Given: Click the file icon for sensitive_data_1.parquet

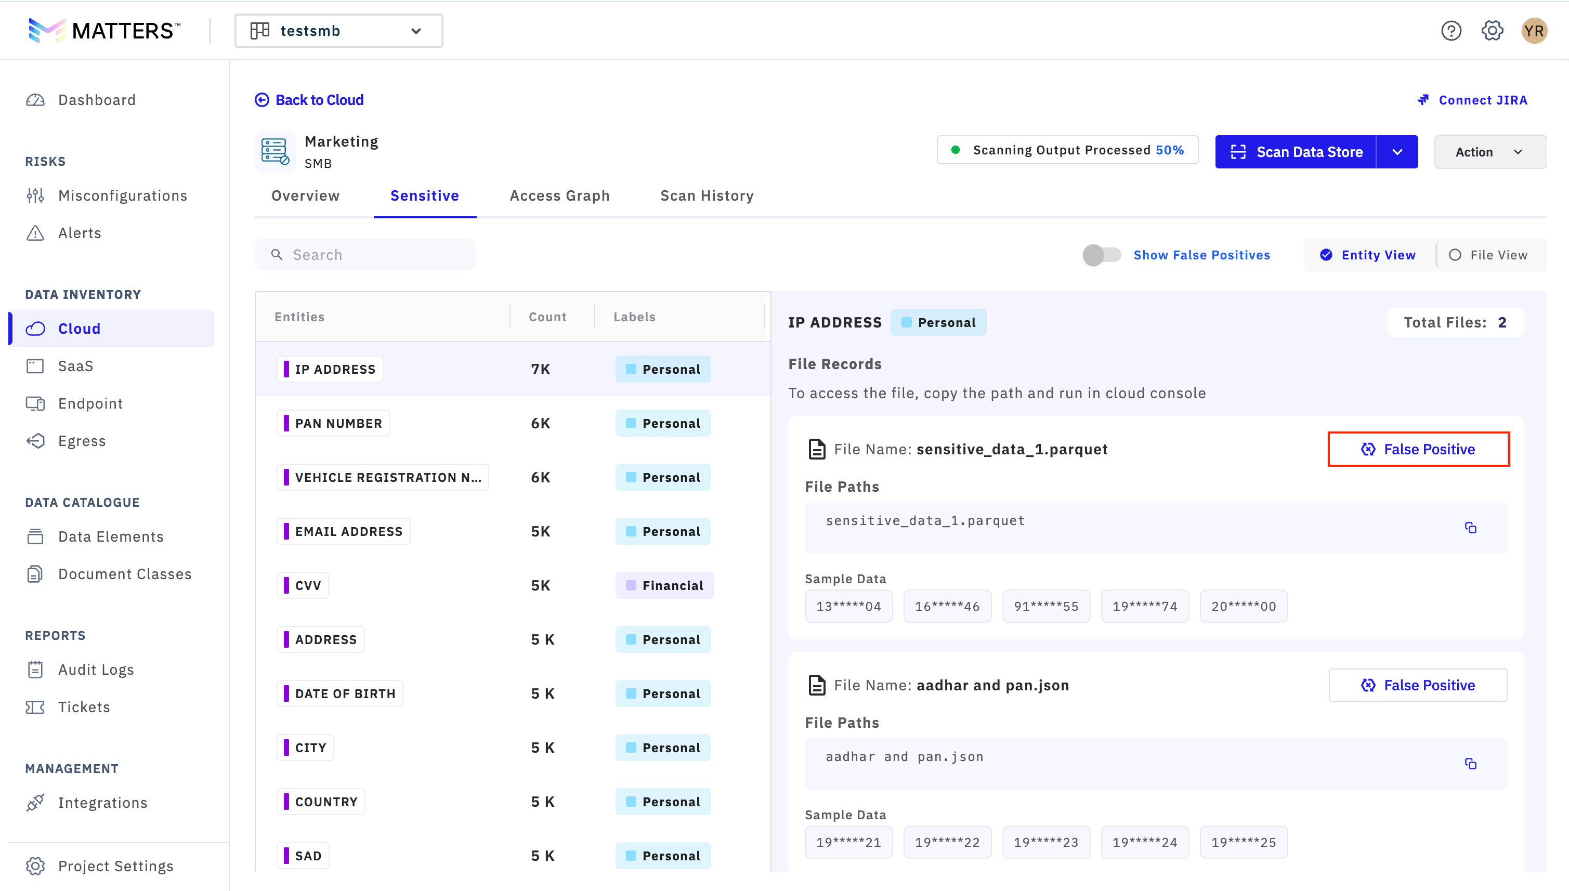Looking at the screenshot, I should coord(817,449).
